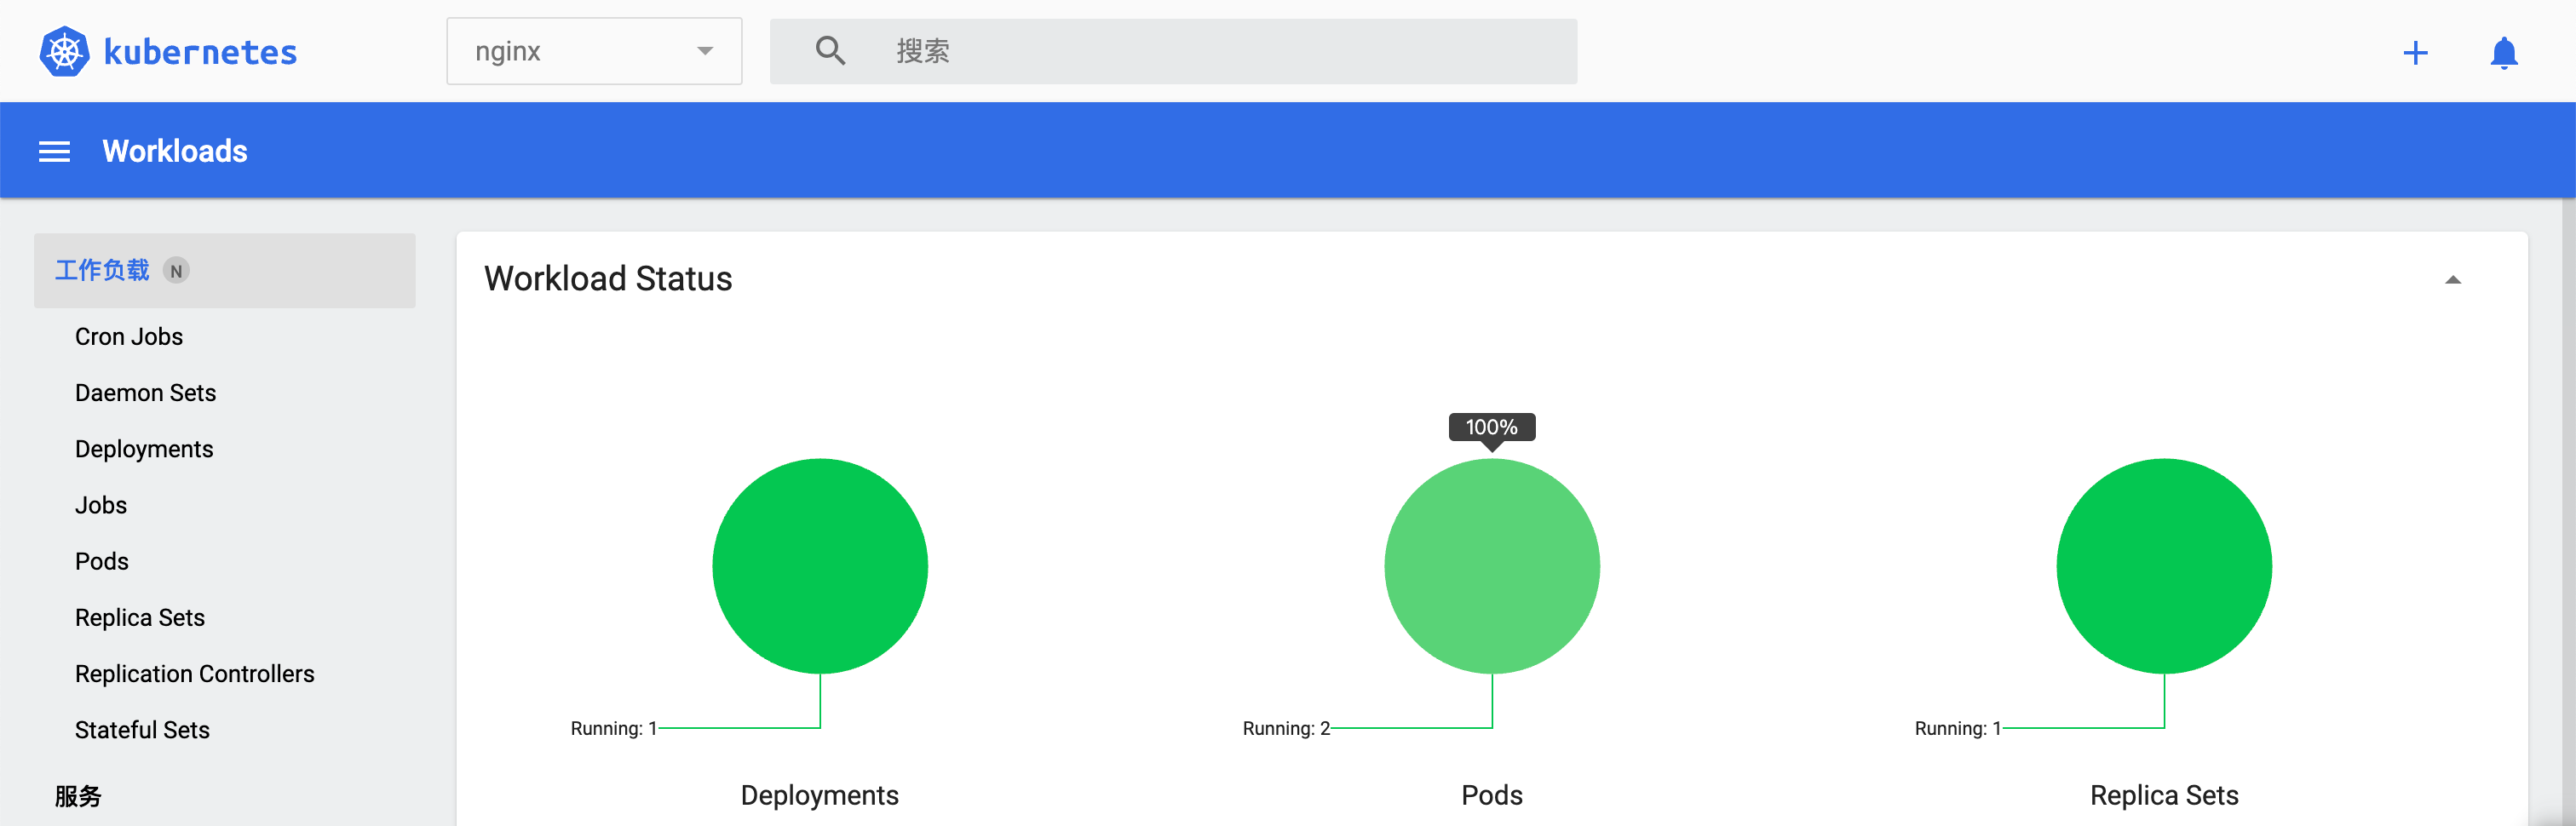Click the plus create resource icon
Viewport: 2576px width, 826px height.
point(2415,52)
